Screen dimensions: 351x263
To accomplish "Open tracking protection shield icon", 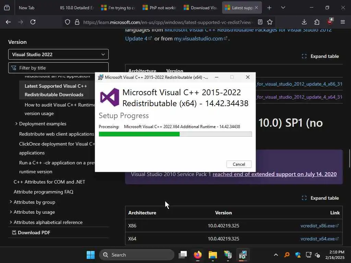I will [x=68, y=22].
